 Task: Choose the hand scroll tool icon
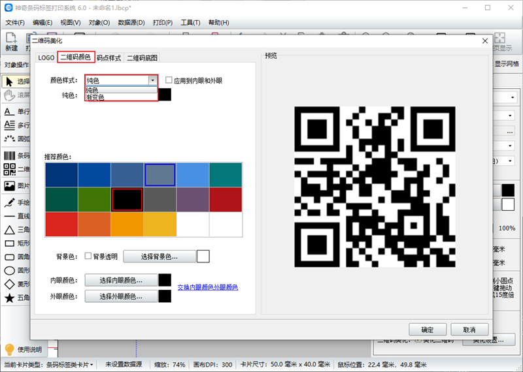(9, 95)
